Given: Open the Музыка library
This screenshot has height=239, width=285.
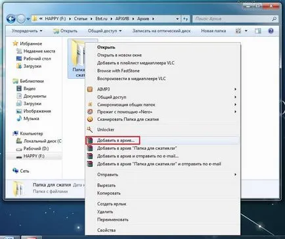Looking at the screenshot, I should 28,118.
